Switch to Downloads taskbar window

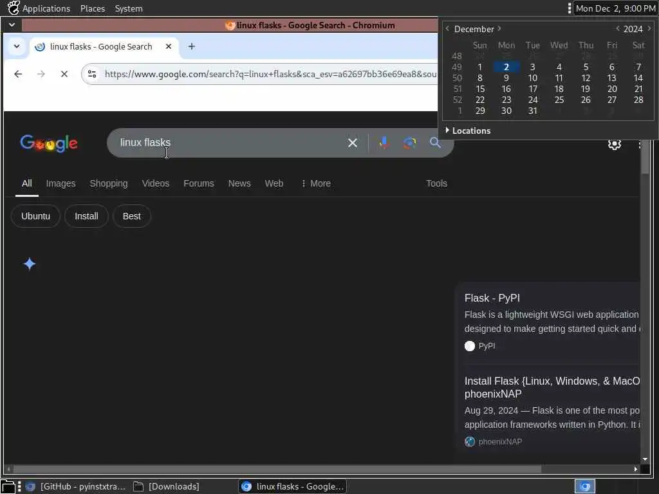167,486
